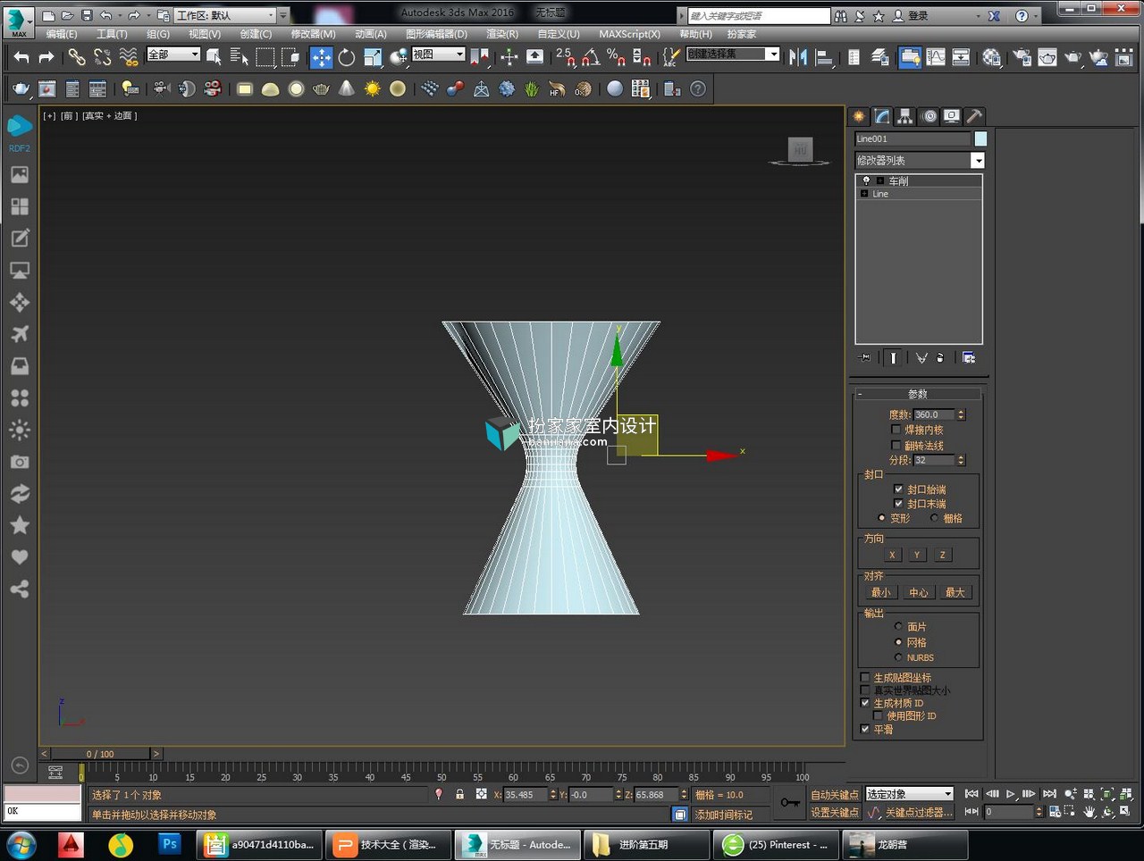Screen dimensions: 1144x861
Task: Create a Cone primitive from second toolbar
Action: 347,88
